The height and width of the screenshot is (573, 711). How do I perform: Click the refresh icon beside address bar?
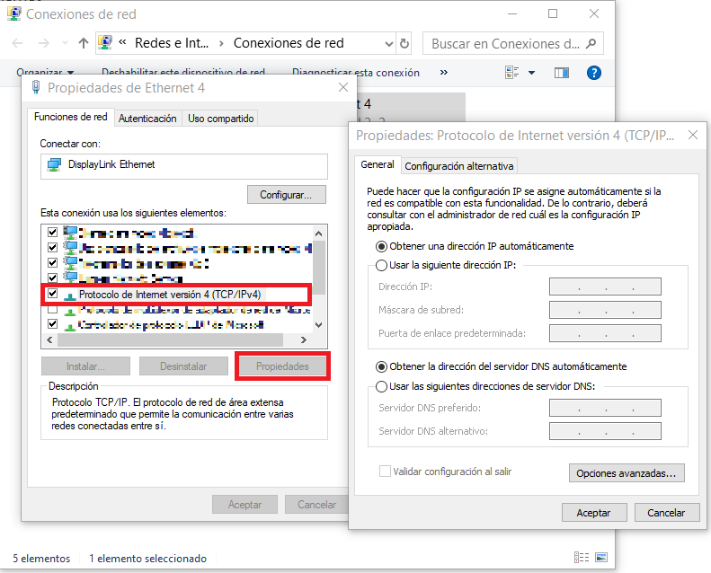[x=404, y=43]
